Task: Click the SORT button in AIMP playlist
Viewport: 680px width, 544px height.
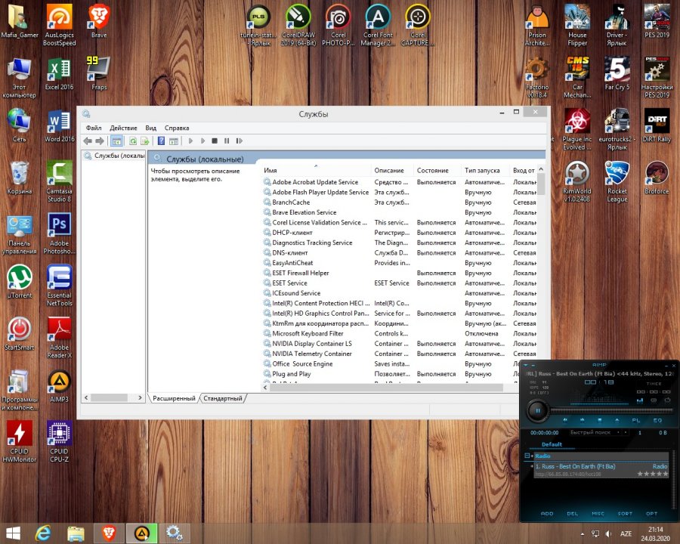Action: [x=625, y=514]
